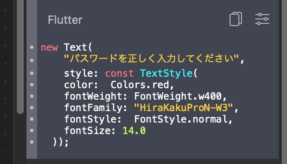This screenshot has height=164, width=287.
Task: Click the gutter dot beside 'fontSize:' line
Action: pos(32,130)
